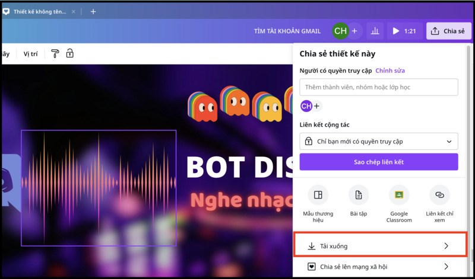Click the add members input field
The image size is (475, 279).
(x=379, y=87)
